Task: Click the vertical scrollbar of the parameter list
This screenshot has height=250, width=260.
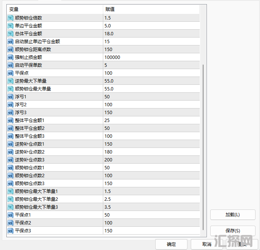Action: click(203, 146)
